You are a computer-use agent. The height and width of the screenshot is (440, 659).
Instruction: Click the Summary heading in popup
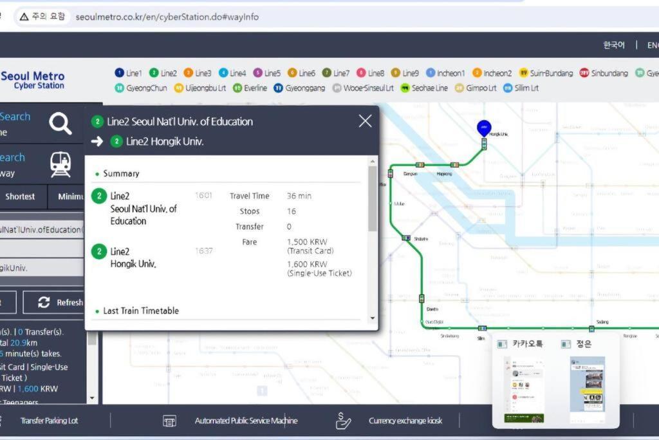pyautogui.click(x=121, y=174)
